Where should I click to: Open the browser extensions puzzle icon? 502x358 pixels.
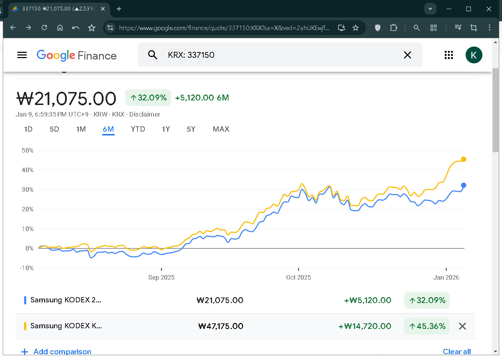(394, 28)
